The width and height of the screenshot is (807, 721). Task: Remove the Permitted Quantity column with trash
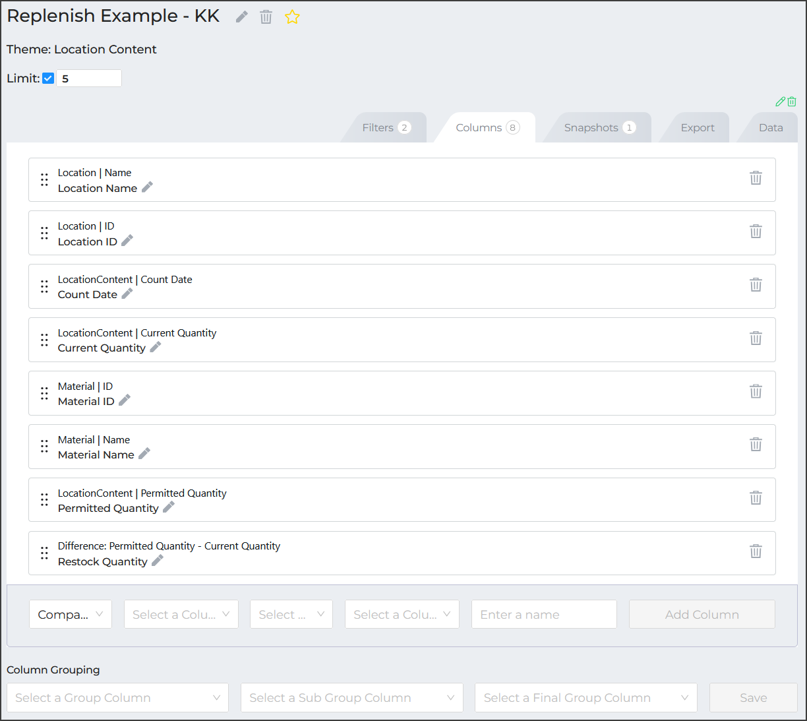756,498
